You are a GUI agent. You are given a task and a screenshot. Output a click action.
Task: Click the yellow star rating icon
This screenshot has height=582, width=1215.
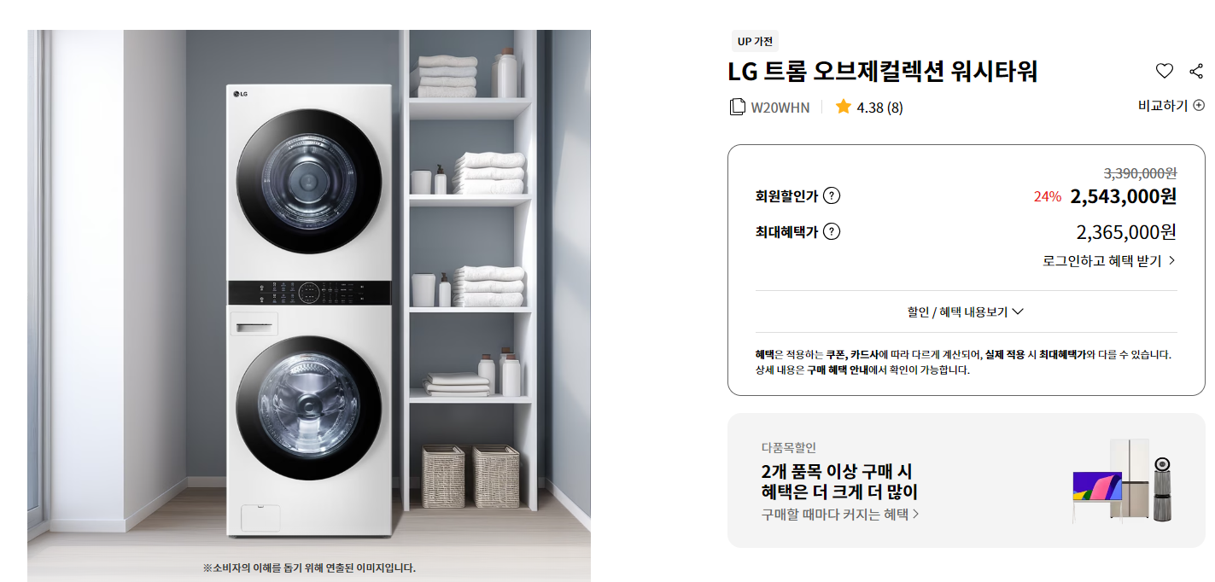[x=844, y=107]
